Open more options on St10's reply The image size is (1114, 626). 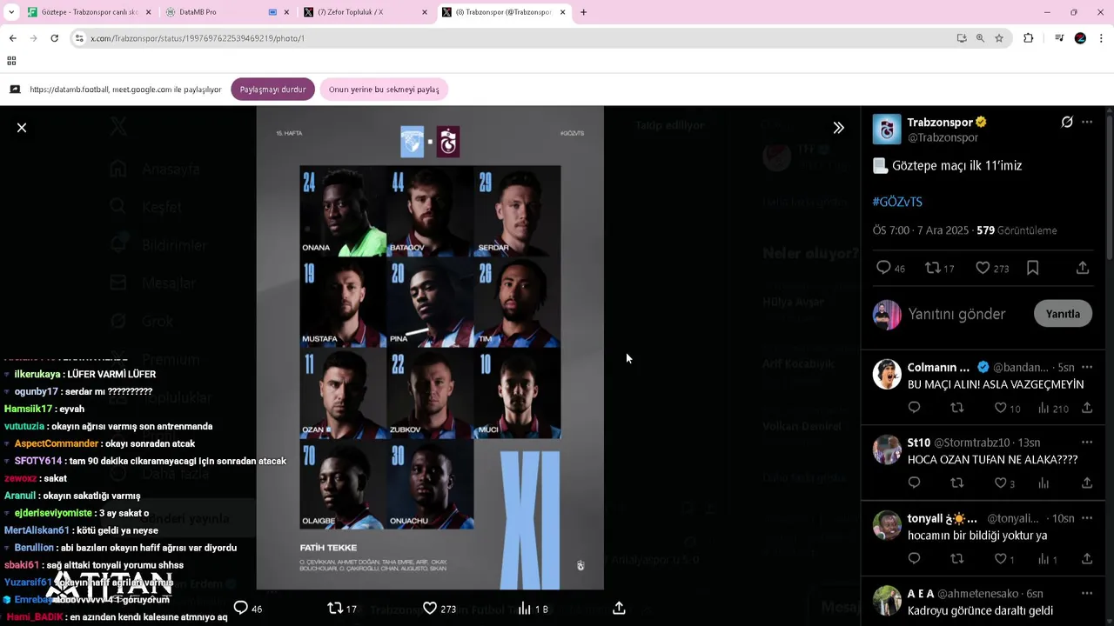coord(1087,443)
